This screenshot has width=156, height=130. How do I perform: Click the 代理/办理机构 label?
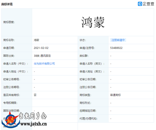point(88,119)
